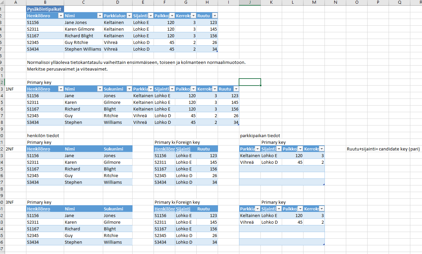Click the 'Foreign key' label in 2NF section
This screenshot has width=422, height=254.
point(188,142)
